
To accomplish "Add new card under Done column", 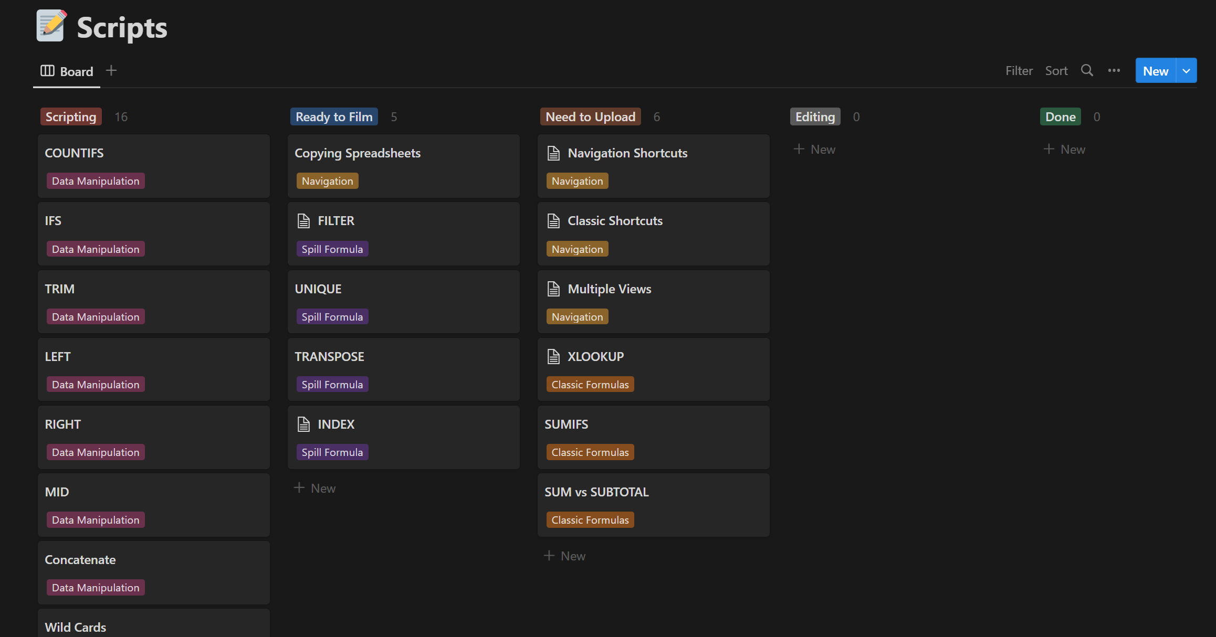I will coord(1064,150).
